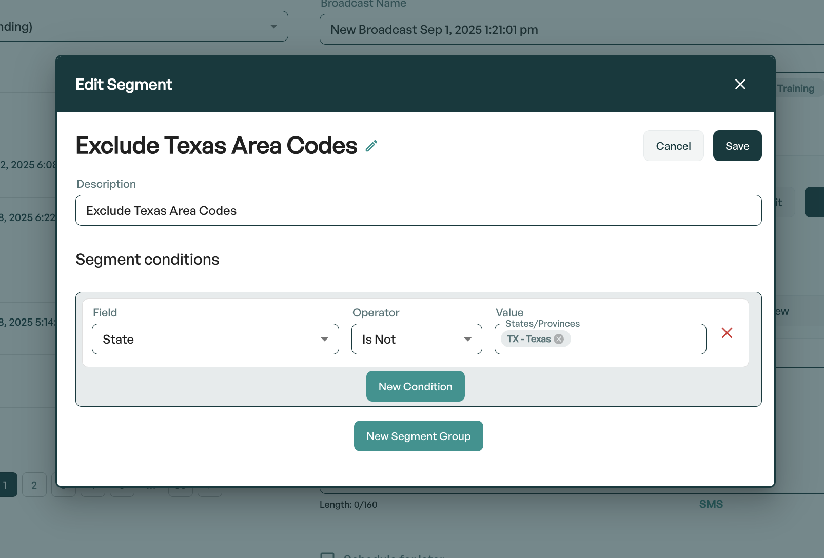Select page 1 in pagination

click(x=6, y=485)
